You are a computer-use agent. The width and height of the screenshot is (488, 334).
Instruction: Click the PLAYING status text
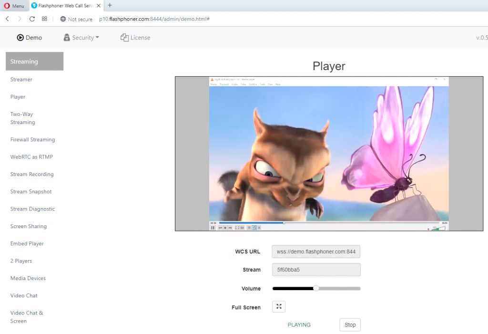pos(299,325)
